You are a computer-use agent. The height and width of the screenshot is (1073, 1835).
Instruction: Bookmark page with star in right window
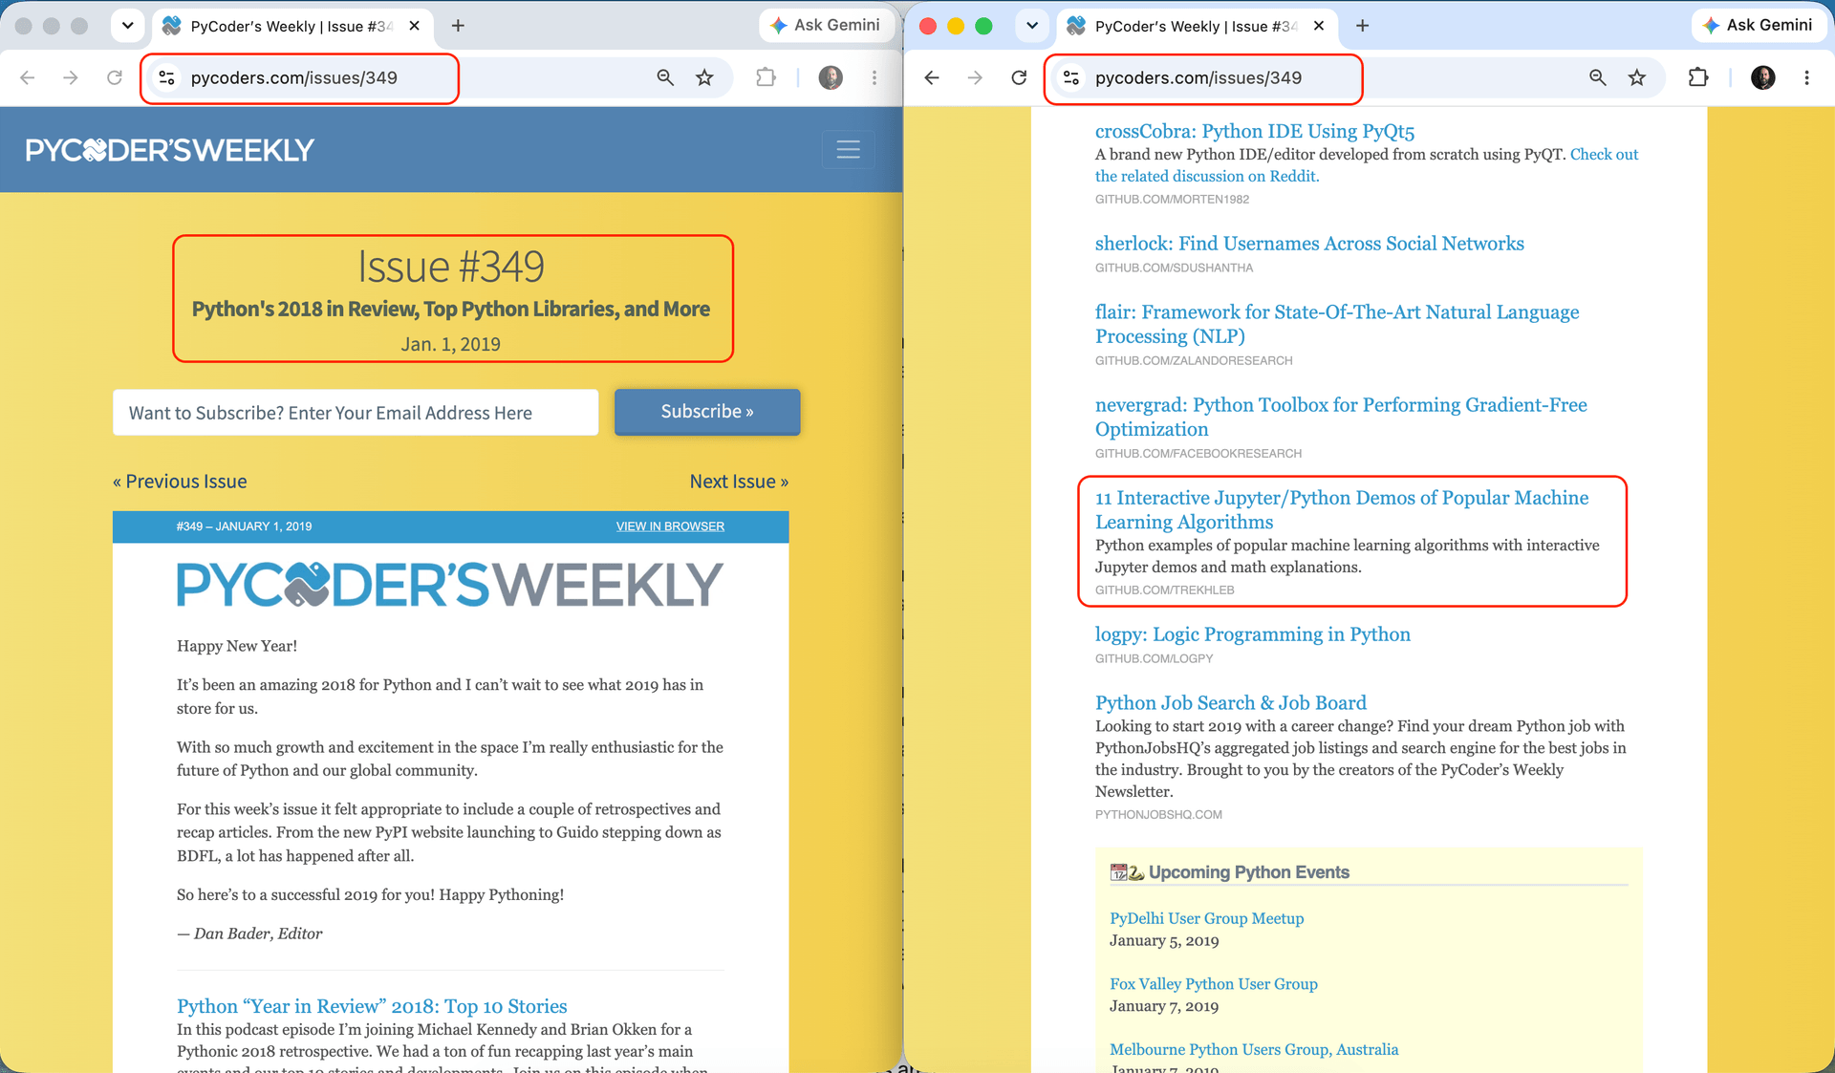tap(1637, 77)
